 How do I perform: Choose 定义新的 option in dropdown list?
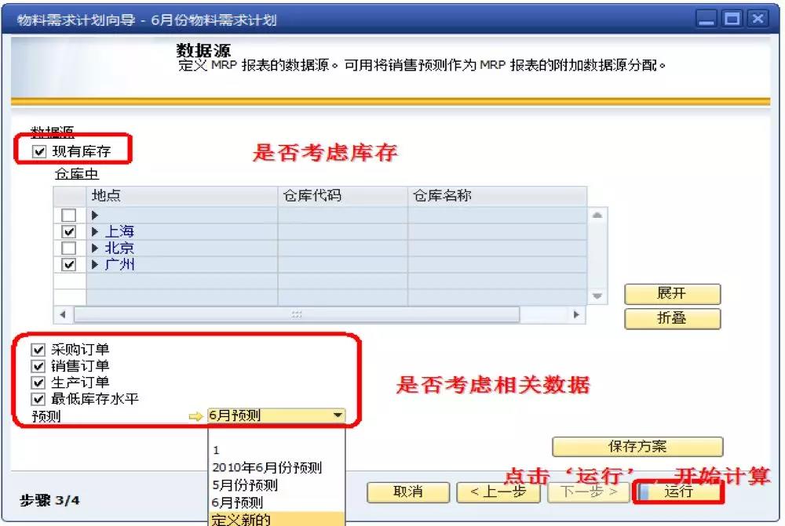coord(243,519)
